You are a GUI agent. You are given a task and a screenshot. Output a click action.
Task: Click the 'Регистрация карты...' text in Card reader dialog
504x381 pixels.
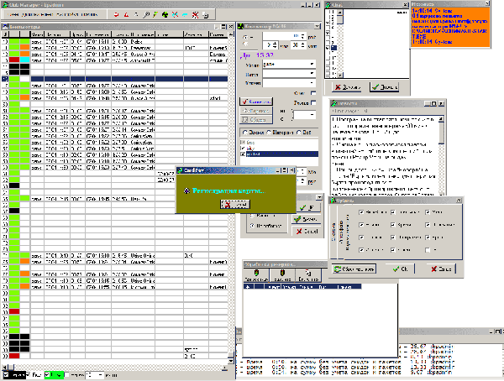click(228, 190)
